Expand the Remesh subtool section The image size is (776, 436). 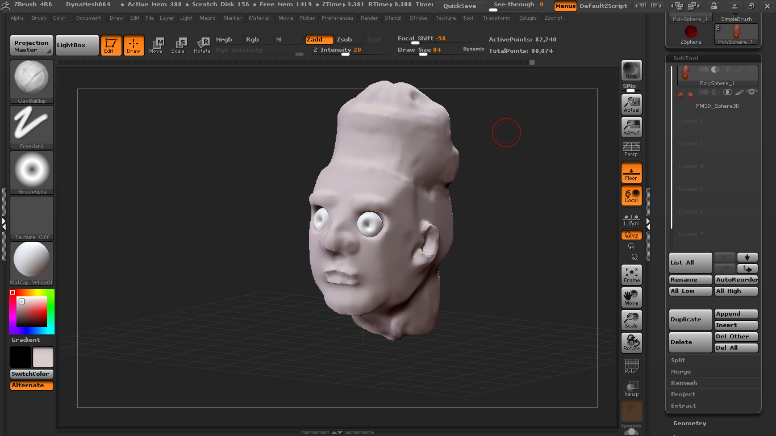click(x=684, y=383)
